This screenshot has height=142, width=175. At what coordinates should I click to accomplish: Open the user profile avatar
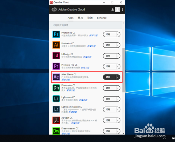pyautogui.click(x=118, y=9)
